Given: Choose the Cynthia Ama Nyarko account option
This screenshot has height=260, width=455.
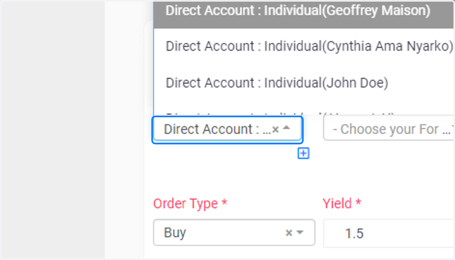Looking at the screenshot, I should tap(304, 46).
